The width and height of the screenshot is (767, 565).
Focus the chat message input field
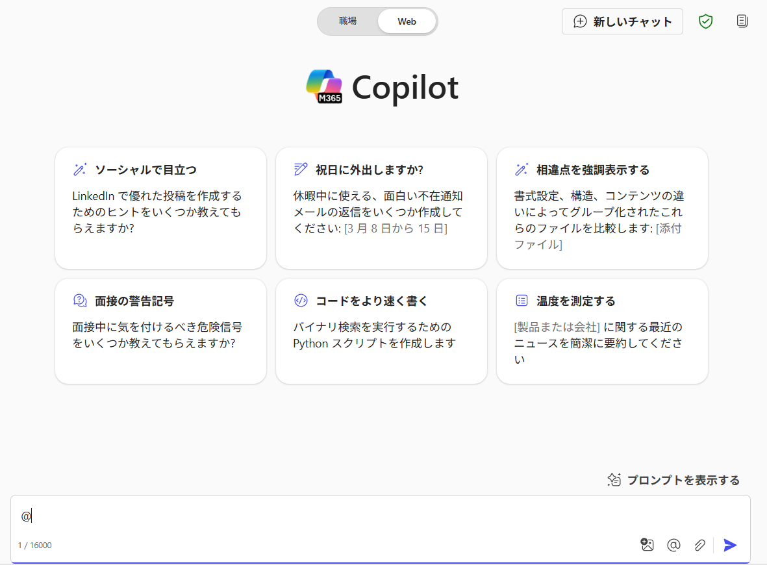pyautogui.click(x=381, y=516)
